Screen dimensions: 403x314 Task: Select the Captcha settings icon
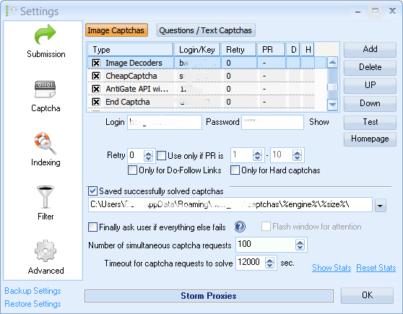(45, 89)
